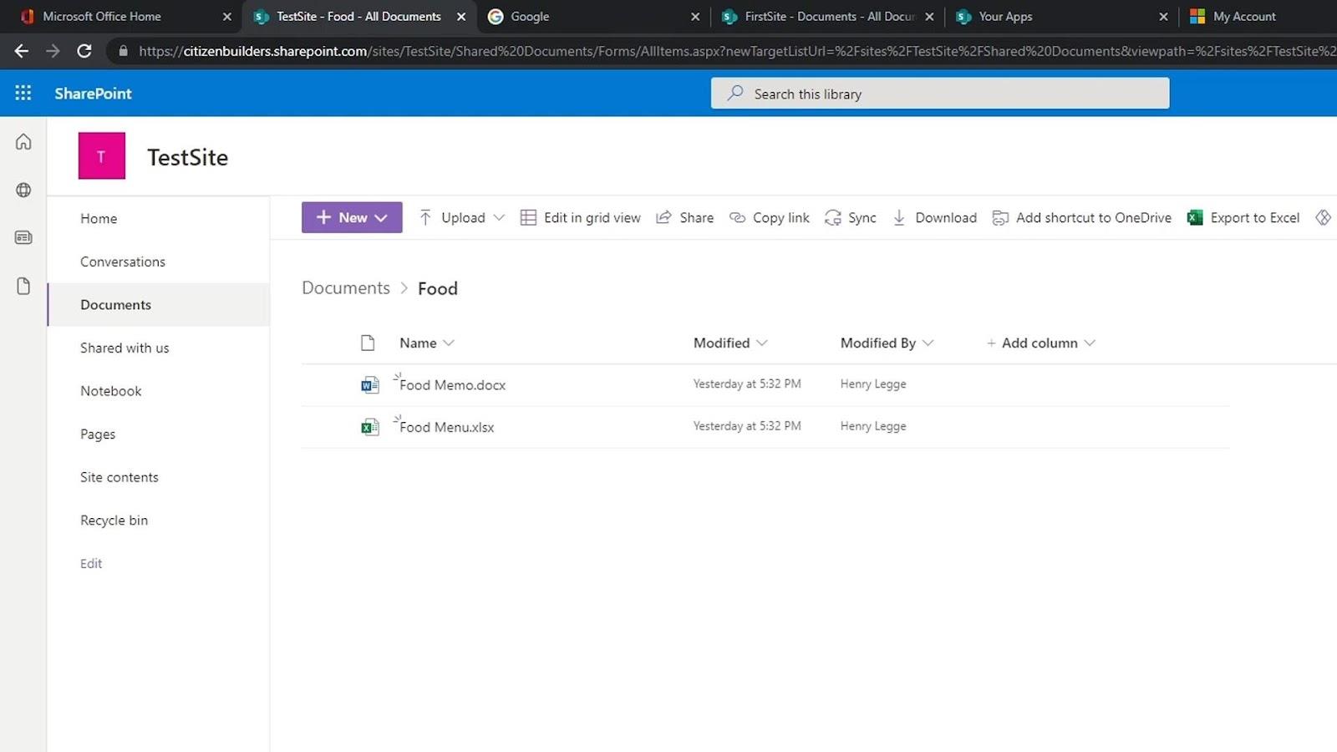1337x752 pixels.
Task: Open Site contents in navigation
Action: [x=119, y=477]
